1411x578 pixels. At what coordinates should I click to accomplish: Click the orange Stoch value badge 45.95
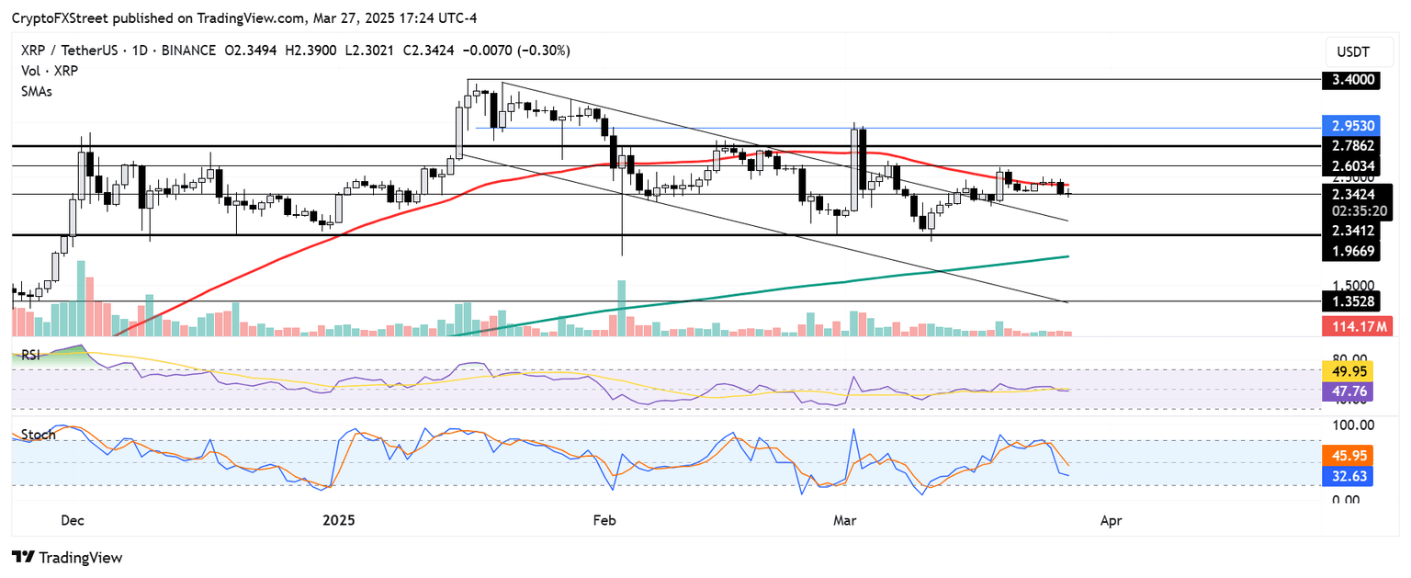click(x=1350, y=454)
